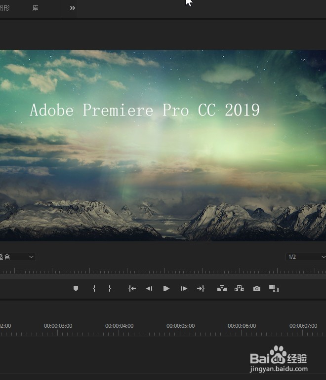Step back one frame
The width and height of the screenshot is (326, 380).
[x=149, y=288]
